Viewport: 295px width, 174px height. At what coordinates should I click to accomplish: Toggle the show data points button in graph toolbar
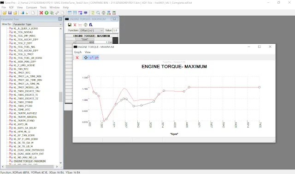[x=91, y=58]
